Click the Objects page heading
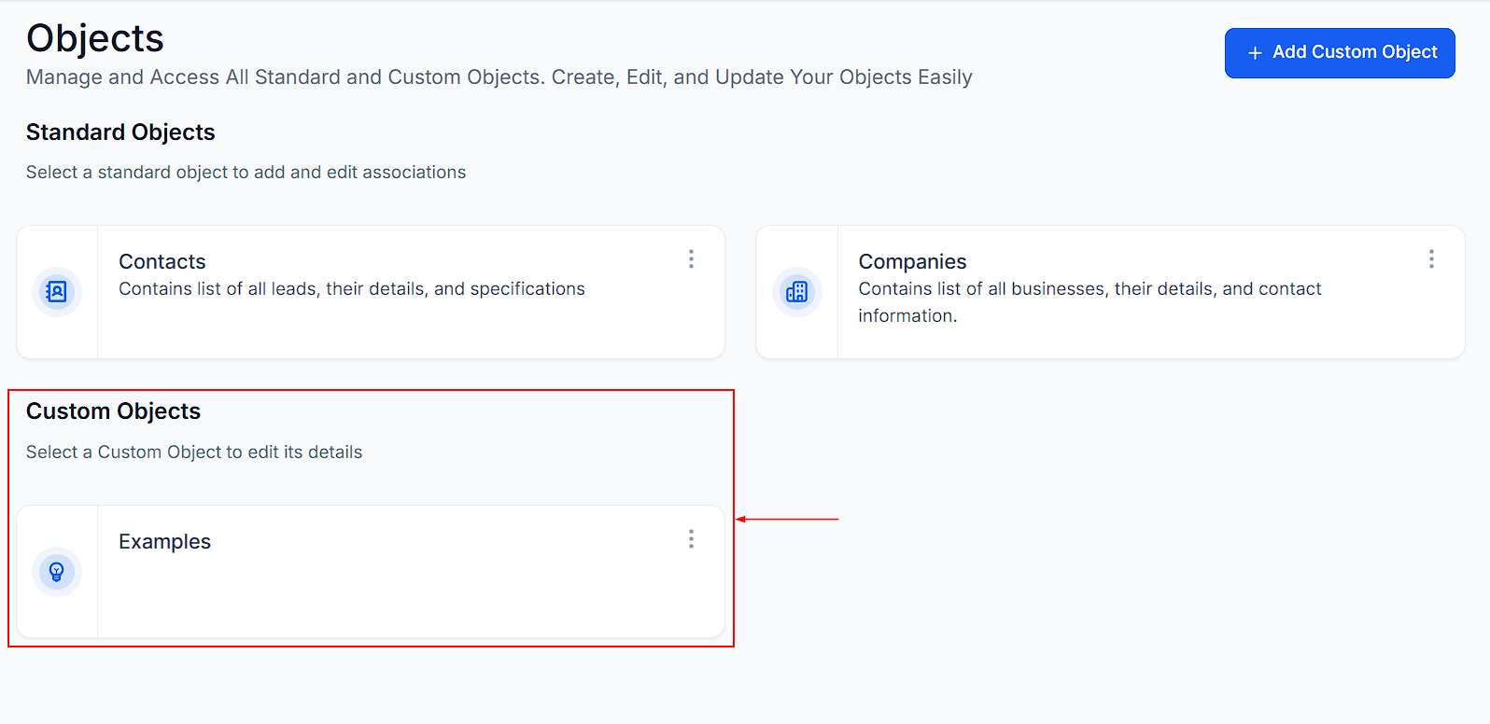 [x=95, y=38]
